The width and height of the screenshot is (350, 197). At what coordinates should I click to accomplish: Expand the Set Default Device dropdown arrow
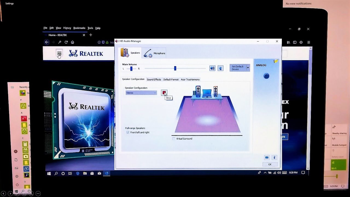click(248, 68)
